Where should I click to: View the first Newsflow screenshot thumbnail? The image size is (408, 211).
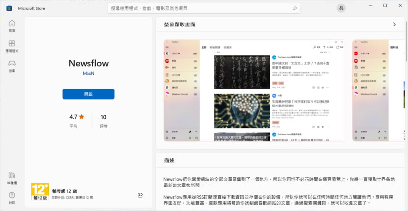pyautogui.click(x=254, y=90)
